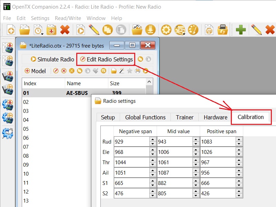Screen dimensions: 276x207
Task: Open the Edit menu
Action: 21,18
